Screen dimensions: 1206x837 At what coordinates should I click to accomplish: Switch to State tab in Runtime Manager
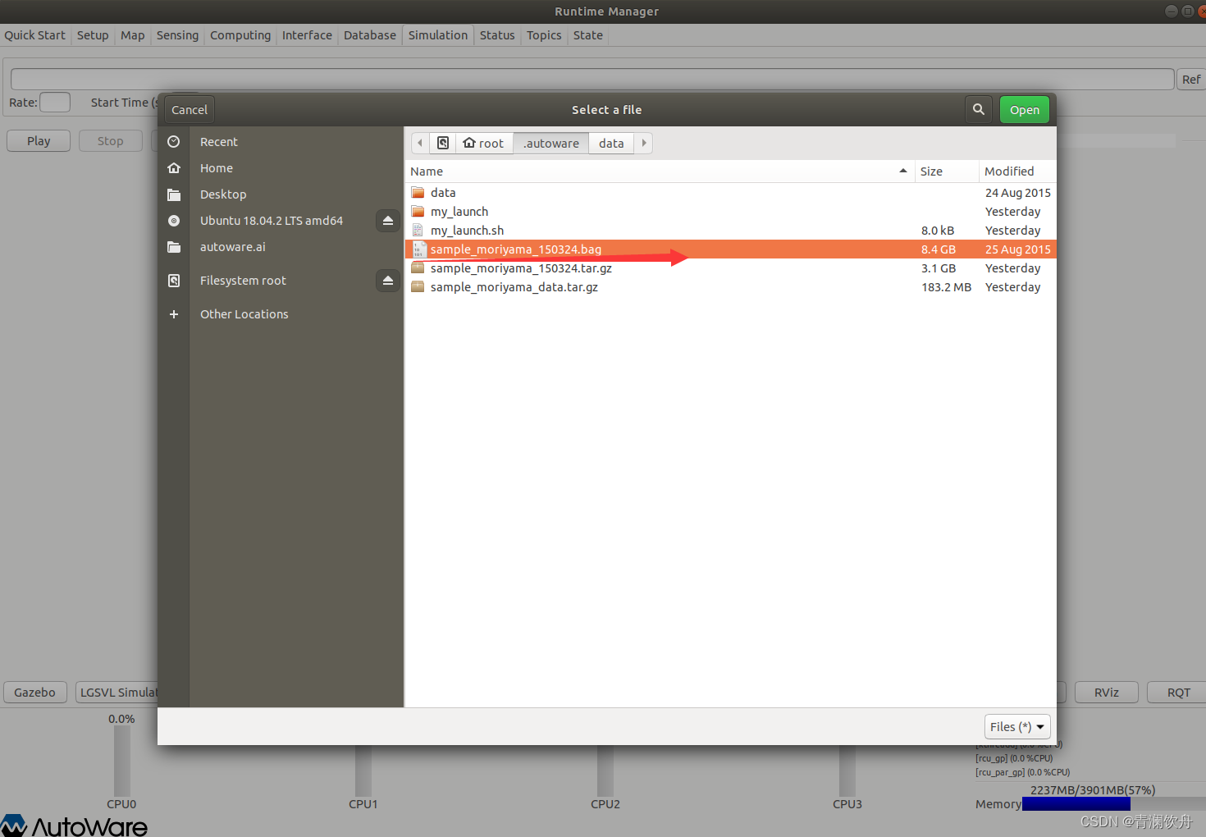click(588, 35)
